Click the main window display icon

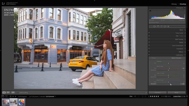pyautogui.click(x=3, y=96)
